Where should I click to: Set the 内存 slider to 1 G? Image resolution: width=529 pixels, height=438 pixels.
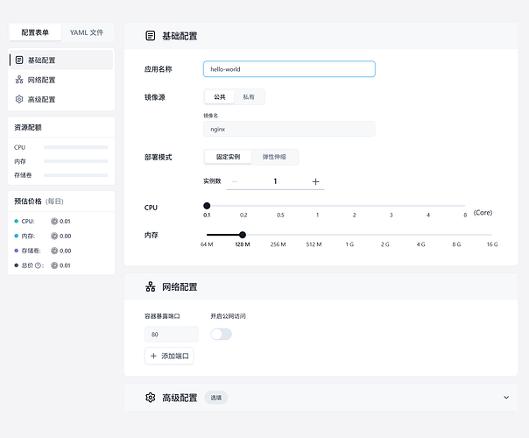pos(349,235)
